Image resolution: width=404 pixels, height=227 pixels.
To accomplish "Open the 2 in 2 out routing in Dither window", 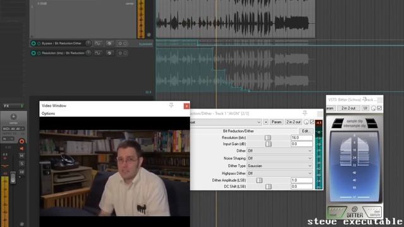I will pyautogui.click(x=293, y=122).
